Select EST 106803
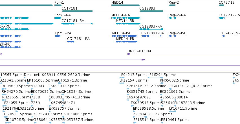Viewport: 240px width, 124px height. click(x=55, y=97)
